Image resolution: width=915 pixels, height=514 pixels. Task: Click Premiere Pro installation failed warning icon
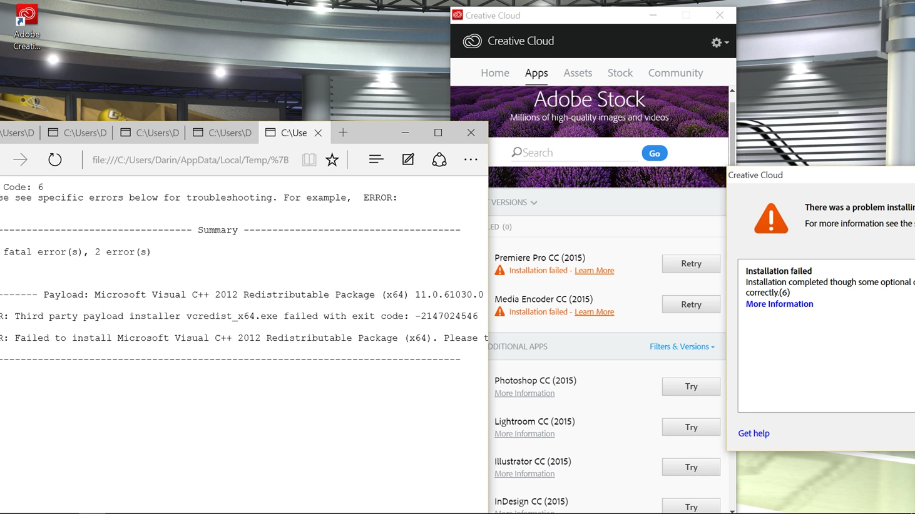499,270
